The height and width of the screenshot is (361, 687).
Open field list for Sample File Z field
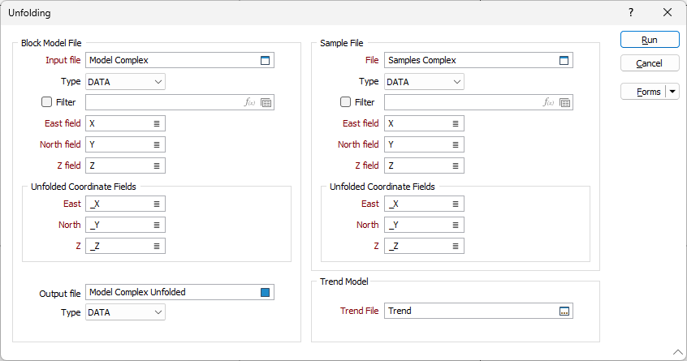tap(456, 165)
